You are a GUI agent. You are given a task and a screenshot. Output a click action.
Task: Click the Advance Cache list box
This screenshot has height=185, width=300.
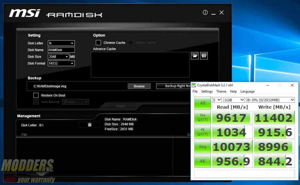pyautogui.click(x=140, y=65)
